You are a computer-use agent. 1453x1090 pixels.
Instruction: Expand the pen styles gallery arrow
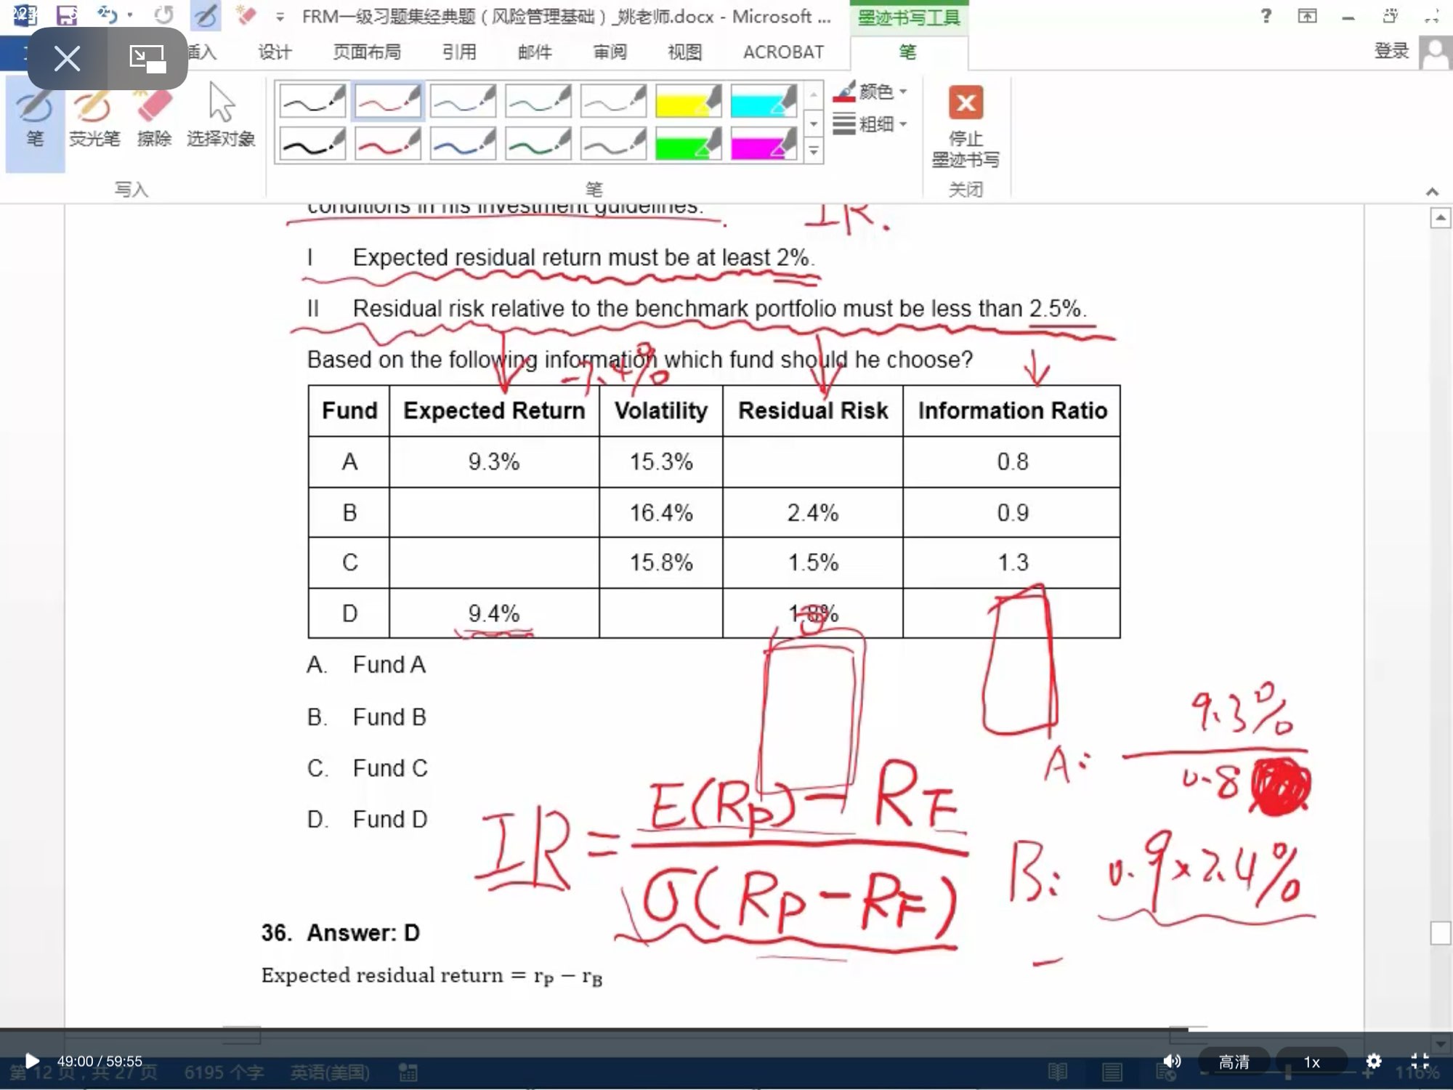[814, 151]
